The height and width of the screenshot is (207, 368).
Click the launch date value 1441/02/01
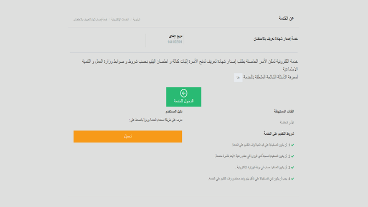[x=175, y=42]
